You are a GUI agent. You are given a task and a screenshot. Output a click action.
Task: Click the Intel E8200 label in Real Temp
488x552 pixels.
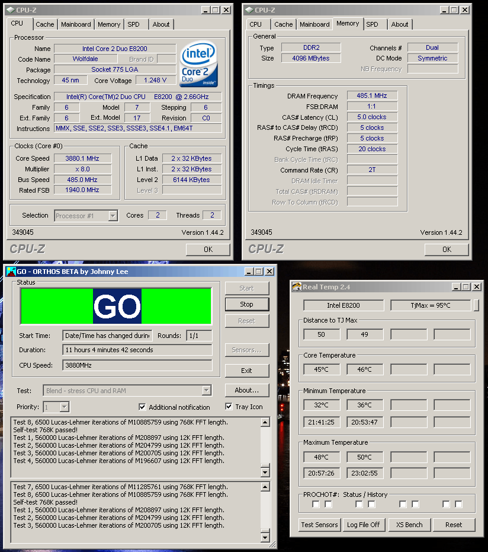[343, 305]
